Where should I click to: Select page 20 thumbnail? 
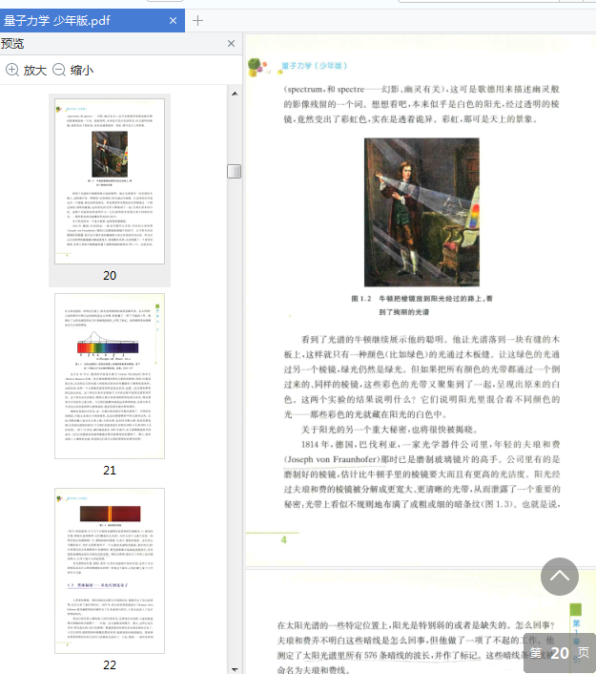[x=110, y=181]
